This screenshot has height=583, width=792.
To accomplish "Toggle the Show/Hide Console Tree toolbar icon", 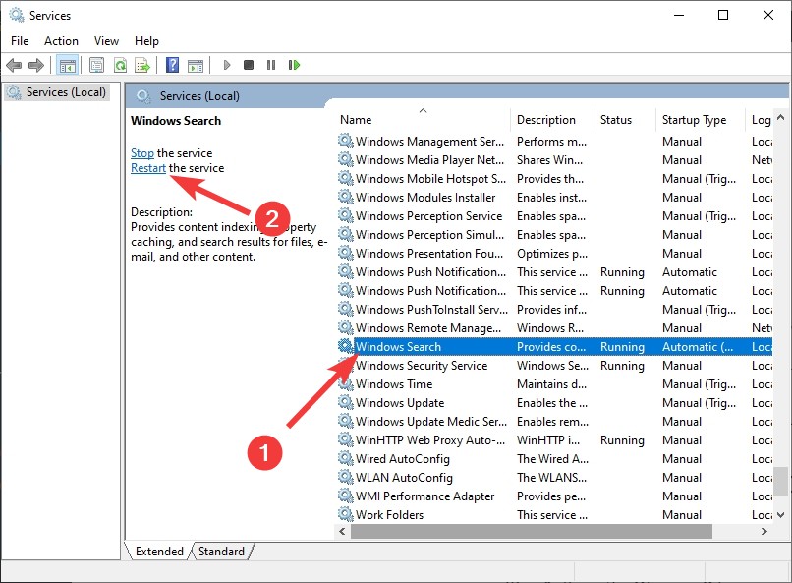I will tap(67, 65).
